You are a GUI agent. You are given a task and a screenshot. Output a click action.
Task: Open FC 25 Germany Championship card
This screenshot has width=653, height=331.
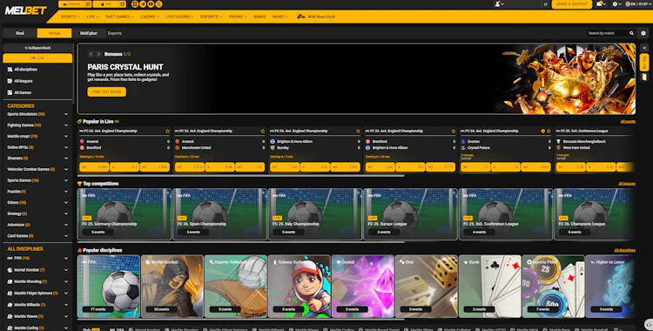pyautogui.click(x=125, y=214)
